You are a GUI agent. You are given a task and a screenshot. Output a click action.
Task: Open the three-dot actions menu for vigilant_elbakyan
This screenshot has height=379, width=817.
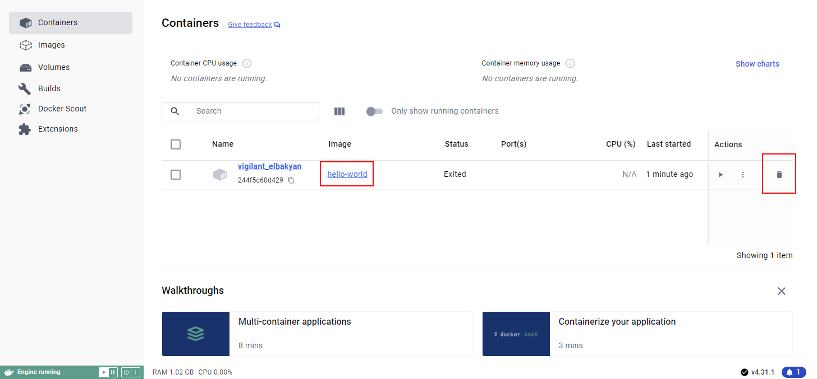tap(743, 175)
